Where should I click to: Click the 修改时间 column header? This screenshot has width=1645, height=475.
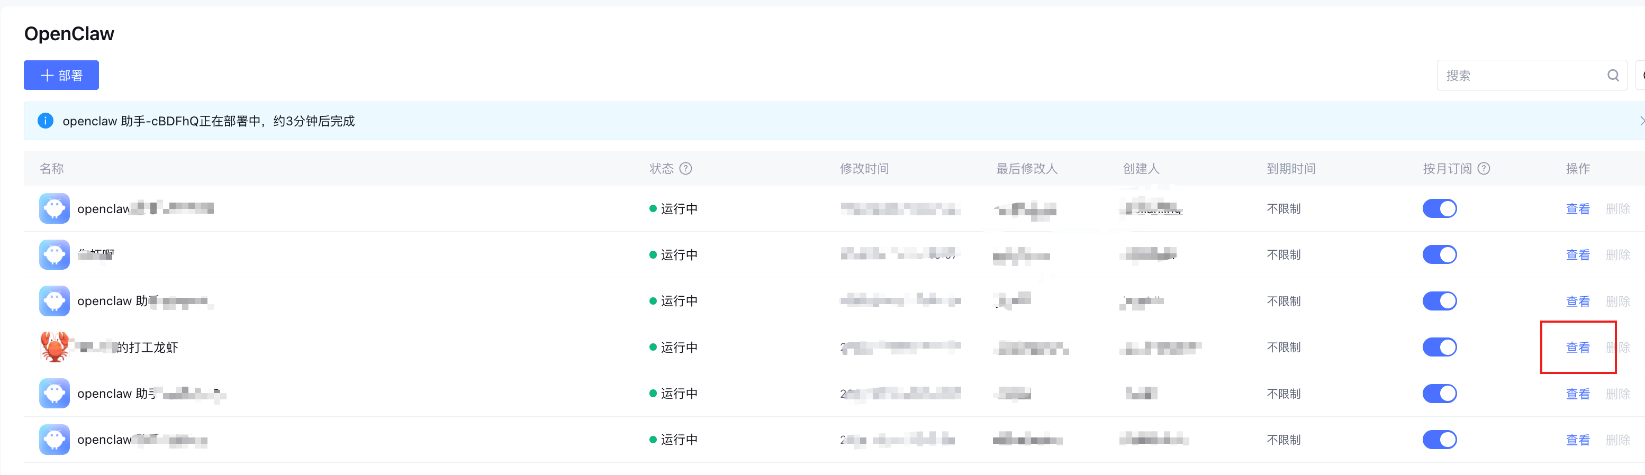point(864,169)
